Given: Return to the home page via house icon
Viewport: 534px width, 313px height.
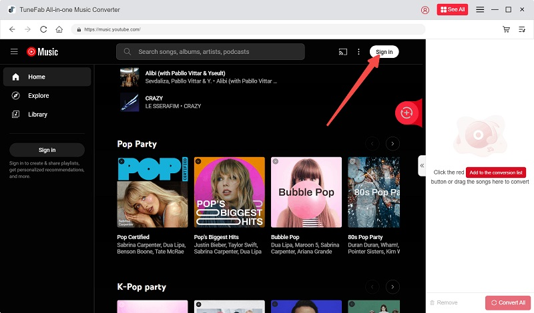Looking at the screenshot, I should click(x=59, y=29).
